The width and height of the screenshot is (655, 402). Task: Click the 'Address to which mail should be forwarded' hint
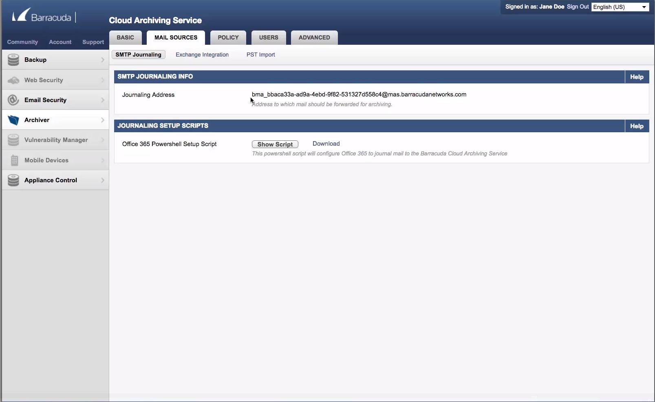click(322, 104)
